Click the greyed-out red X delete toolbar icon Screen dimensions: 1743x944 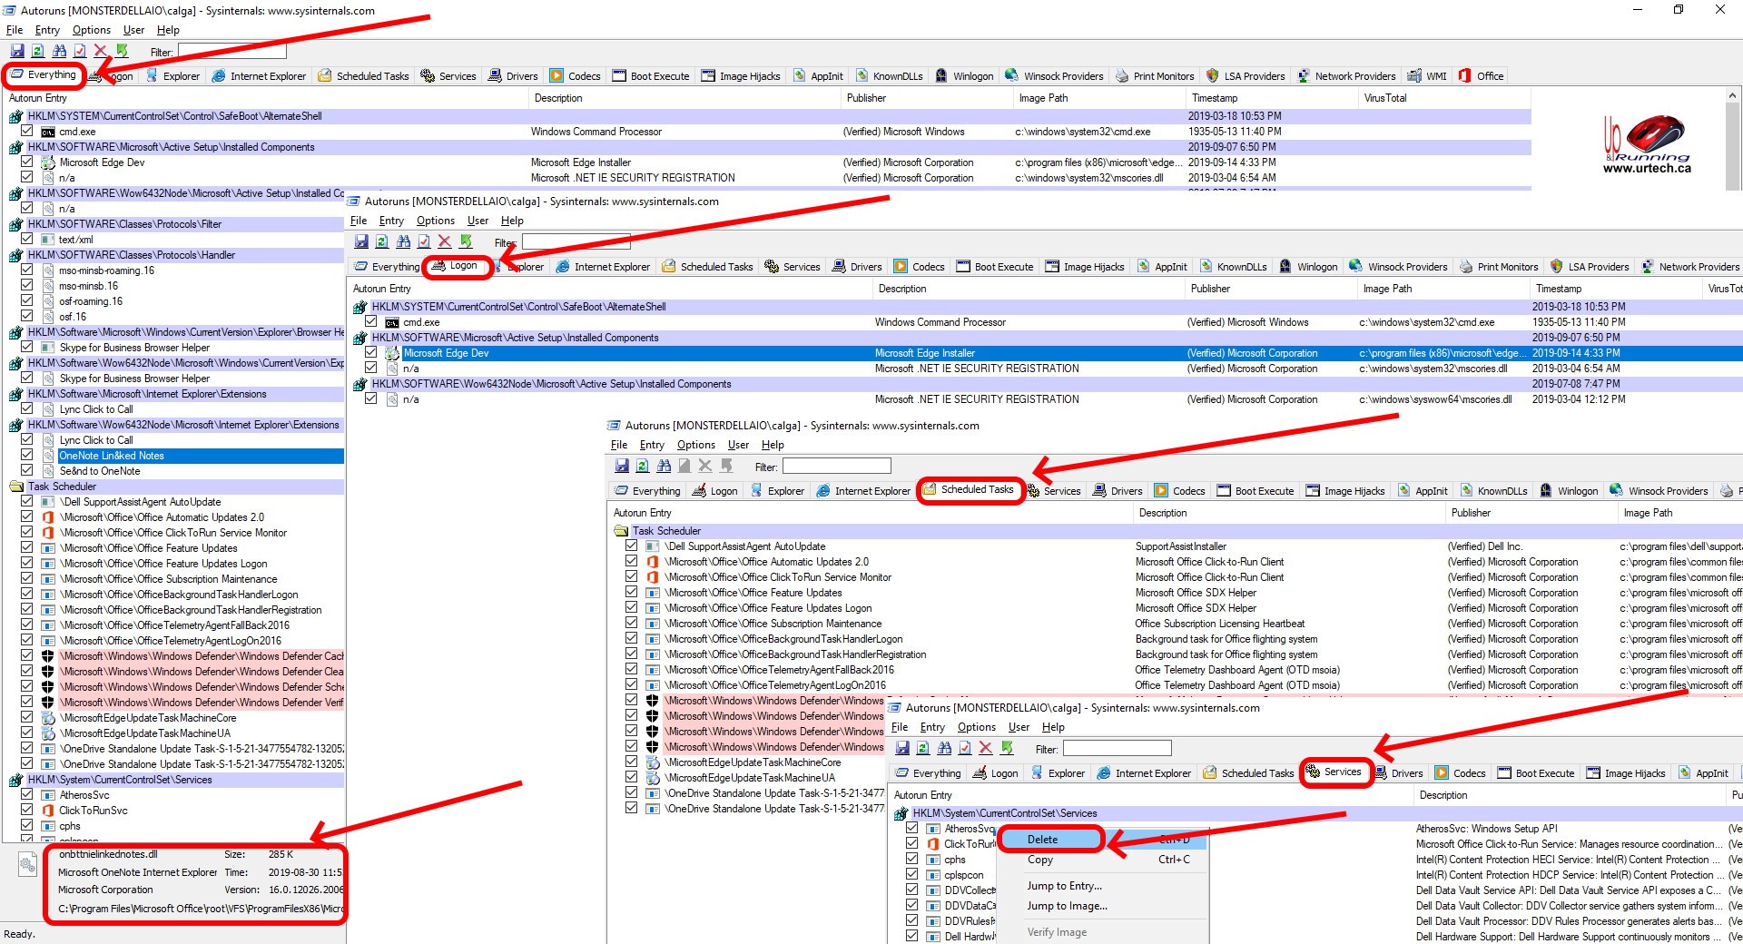tap(704, 466)
